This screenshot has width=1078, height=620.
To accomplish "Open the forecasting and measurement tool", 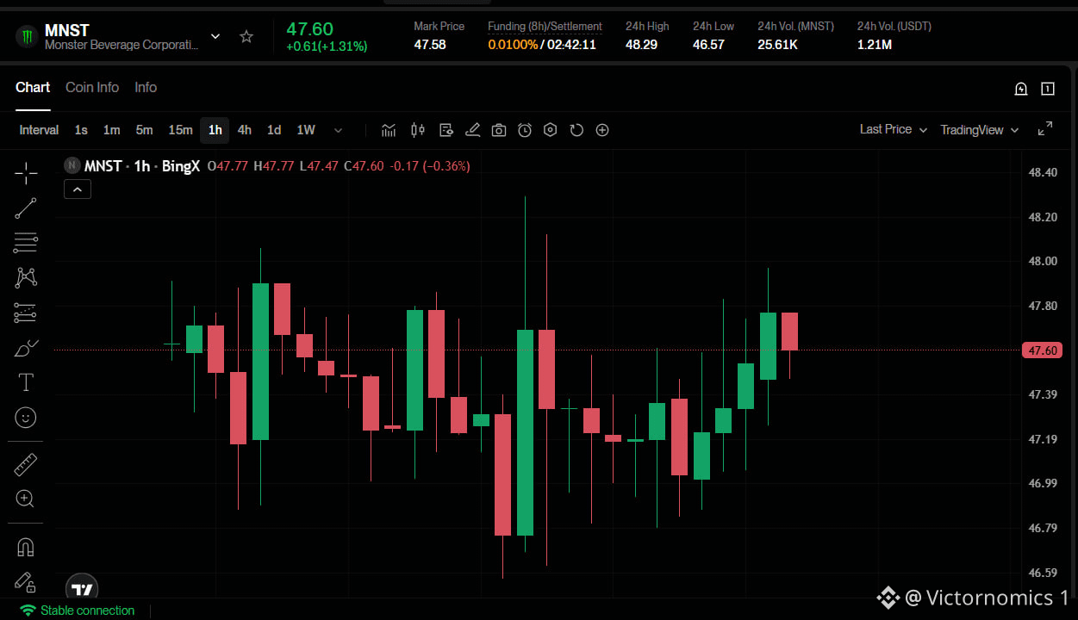I will tap(26, 313).
